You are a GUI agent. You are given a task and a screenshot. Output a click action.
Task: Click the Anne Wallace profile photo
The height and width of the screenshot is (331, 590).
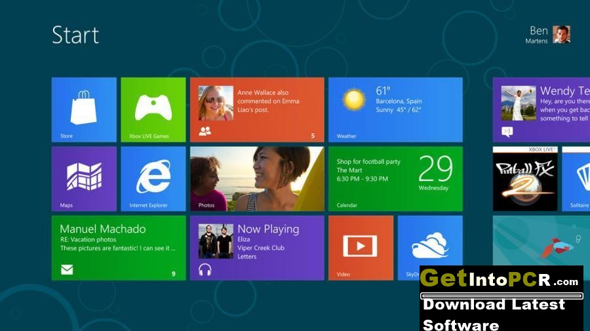pyautogui.click(x=216, y=103)
